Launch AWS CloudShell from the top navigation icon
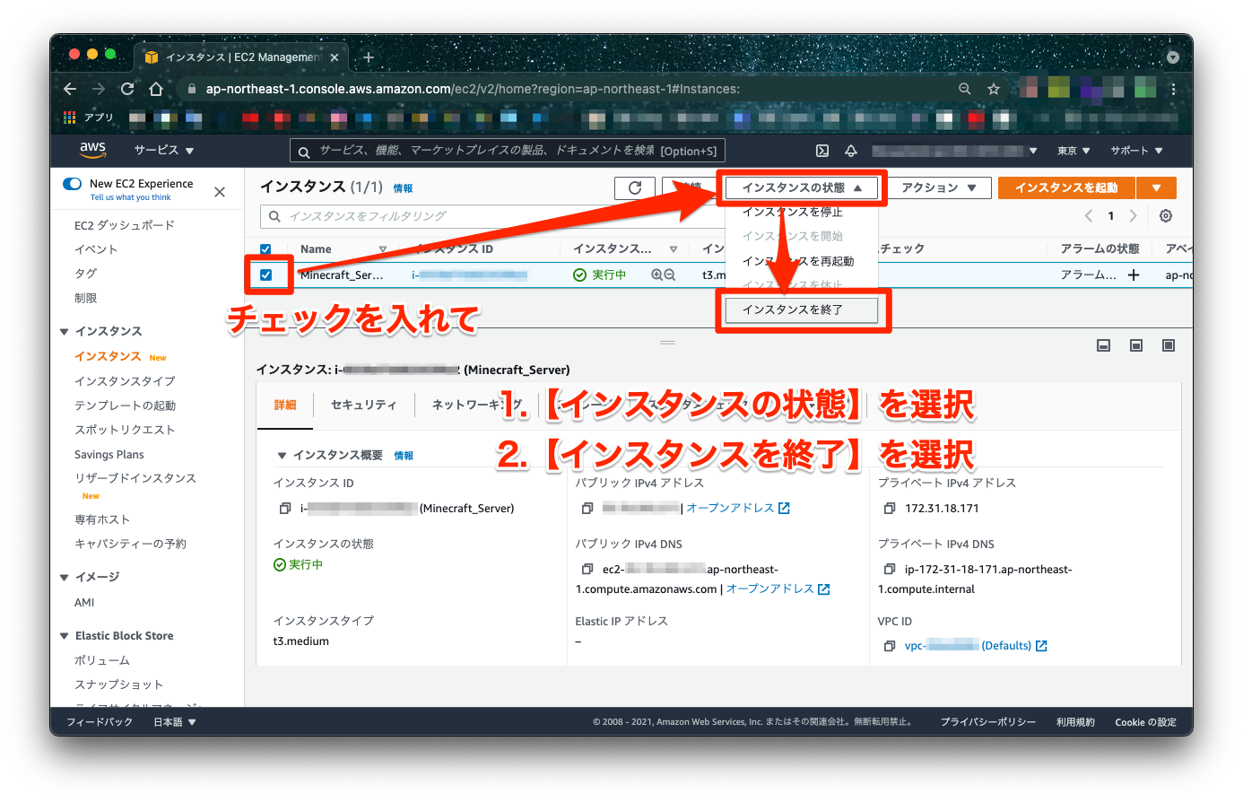Screen dimensions: 1243x802 [822, 151]
